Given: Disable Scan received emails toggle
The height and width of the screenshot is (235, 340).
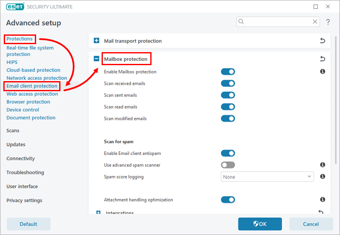Looking at the screenshot, I should [228, 84].
